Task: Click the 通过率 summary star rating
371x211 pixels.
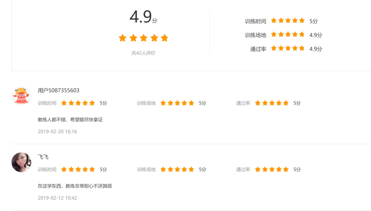Action: (287, 49)
